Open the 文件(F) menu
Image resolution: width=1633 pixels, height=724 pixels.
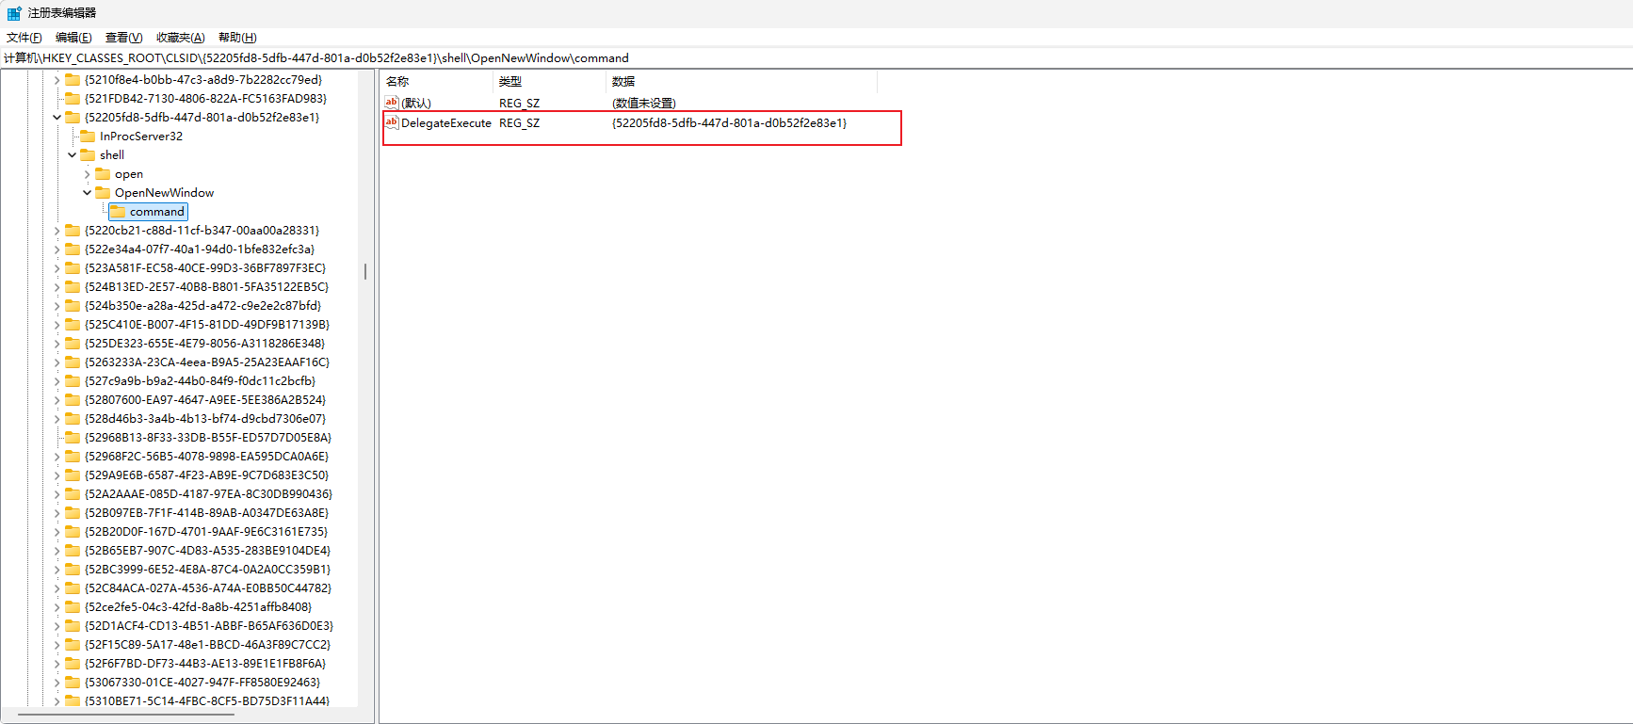pyautogui.click(x=24, y=38)
